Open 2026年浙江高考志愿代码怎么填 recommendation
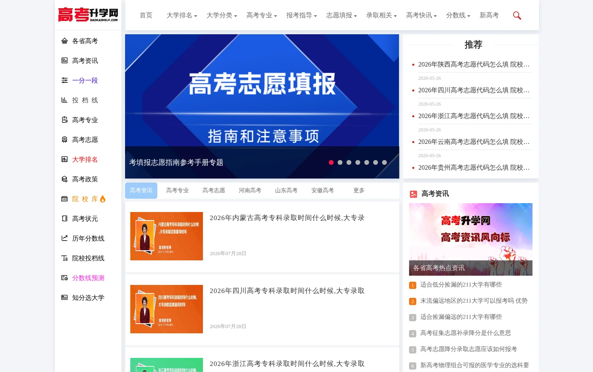The height and width of the screenshot is (372, 593). (474, 116)
